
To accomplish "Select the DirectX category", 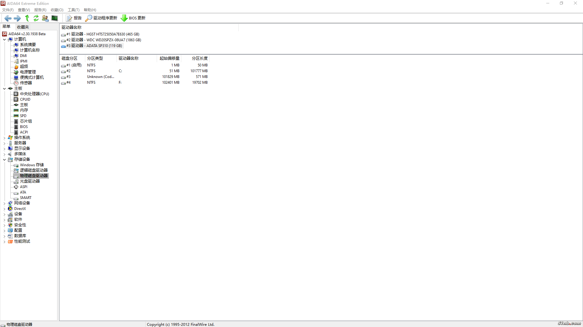I will [x=19, y=208].
